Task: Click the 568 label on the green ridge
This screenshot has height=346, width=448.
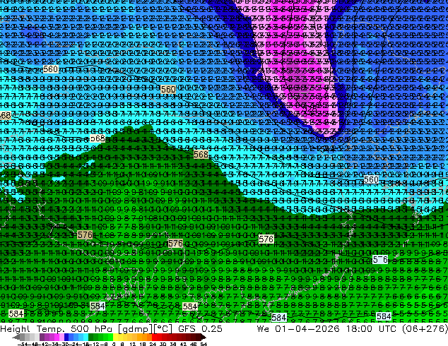Action: (x=201, y=155)
